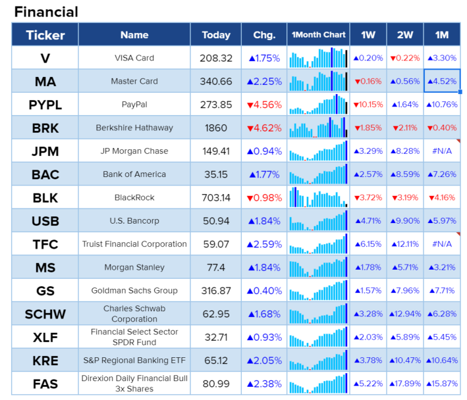Click the BRK ticker cell
Image resolution: width=467 pixels, height=400 pixels.
[45, 128]
